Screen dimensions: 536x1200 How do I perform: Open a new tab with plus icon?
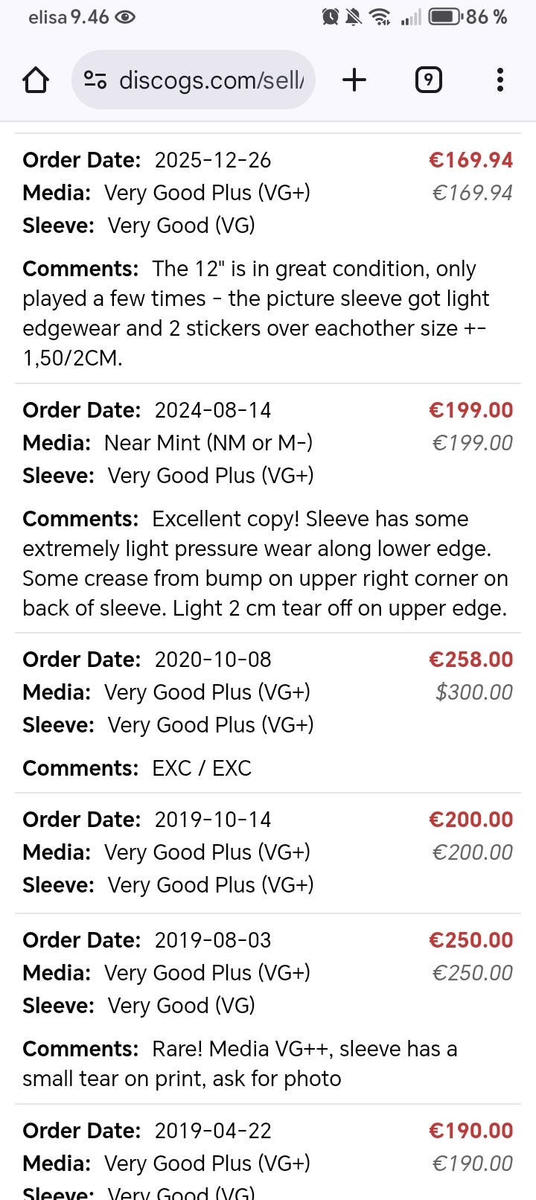click(354, 80)
